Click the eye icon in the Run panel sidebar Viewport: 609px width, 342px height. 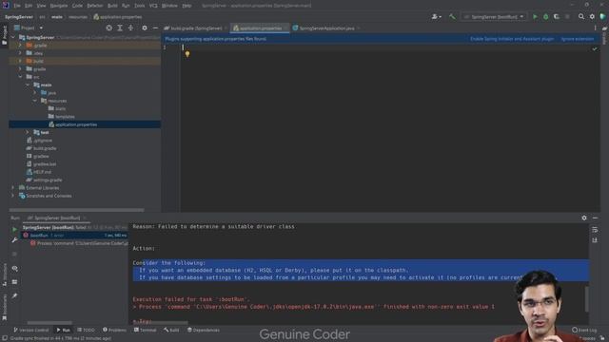coord(15,268)
